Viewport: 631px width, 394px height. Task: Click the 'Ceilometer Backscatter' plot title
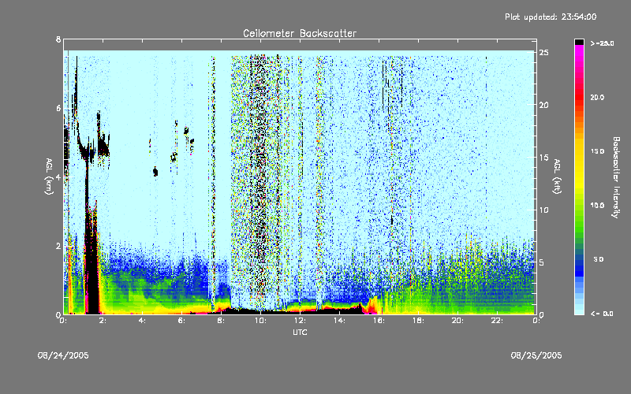(300, 33)
